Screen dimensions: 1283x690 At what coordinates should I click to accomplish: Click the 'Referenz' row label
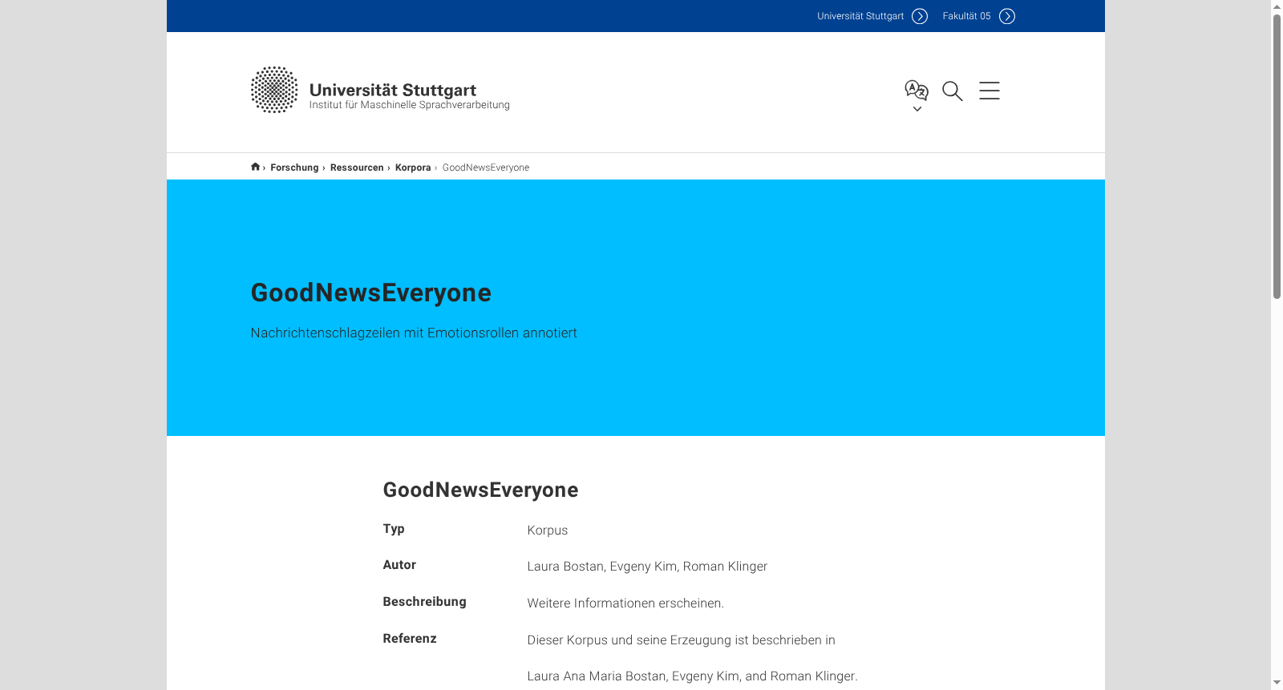click(410, 639)
